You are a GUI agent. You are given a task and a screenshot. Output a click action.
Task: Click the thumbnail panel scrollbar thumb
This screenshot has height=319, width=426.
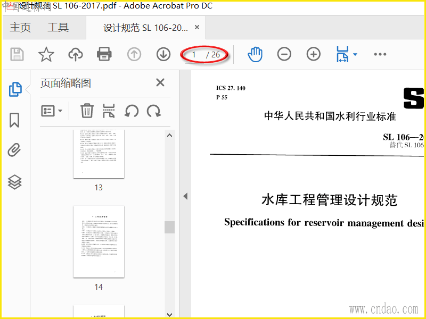click(169, 227)
